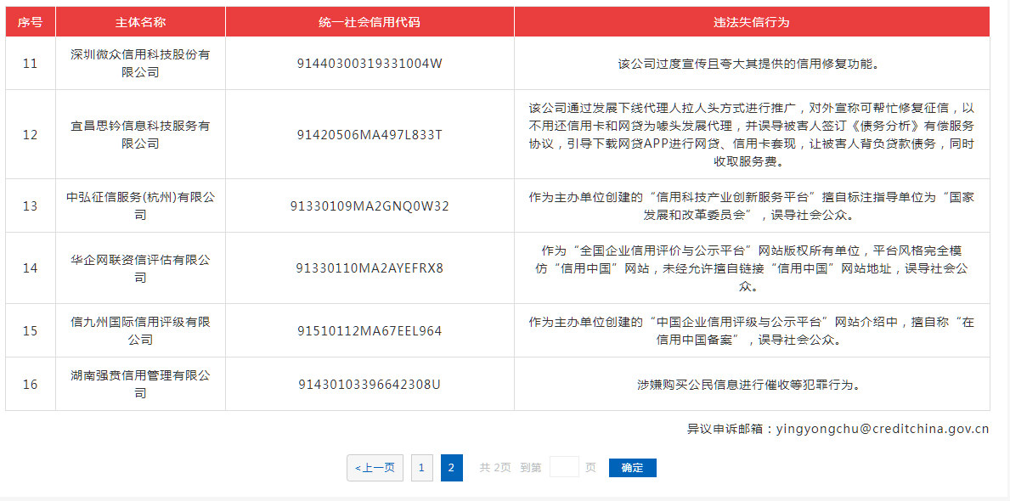
Task: Click the 主体名称 column header
Action: point(140,22)
